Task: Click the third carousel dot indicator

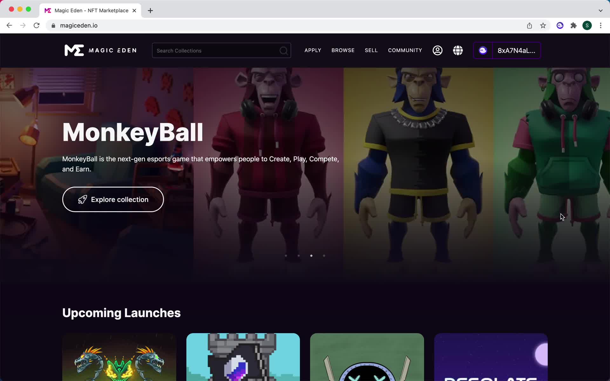Action: pyautogui.click(x=311, y=256)
